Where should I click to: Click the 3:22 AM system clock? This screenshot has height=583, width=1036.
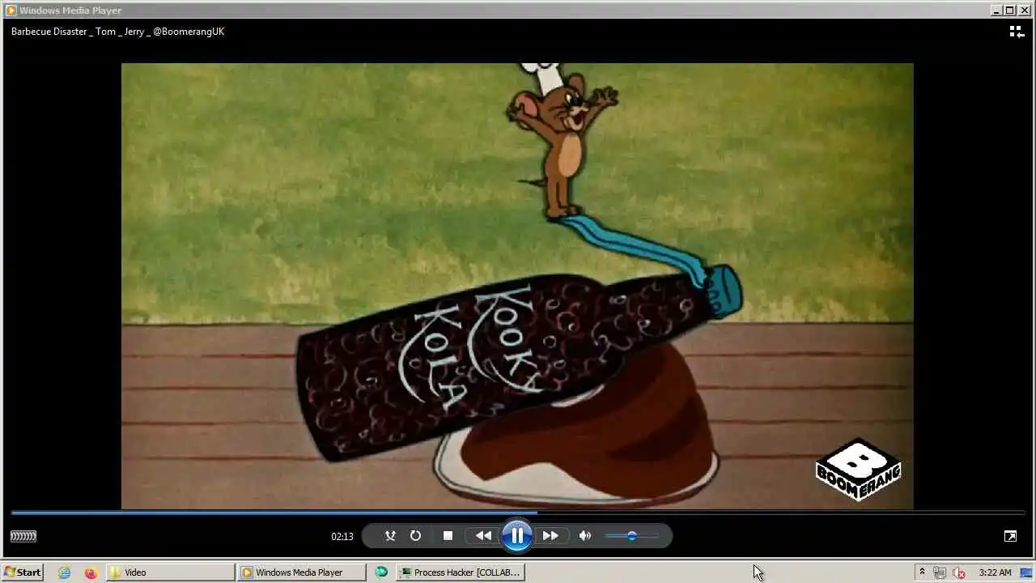coord(995,572)
